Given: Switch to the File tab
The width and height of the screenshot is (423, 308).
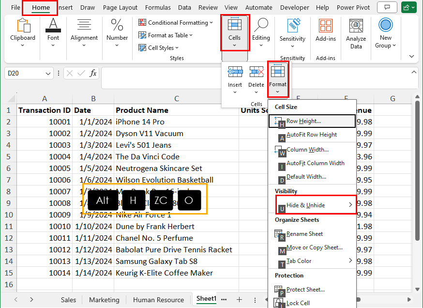Looking at the screenshot, I should [x=15, y=8].
